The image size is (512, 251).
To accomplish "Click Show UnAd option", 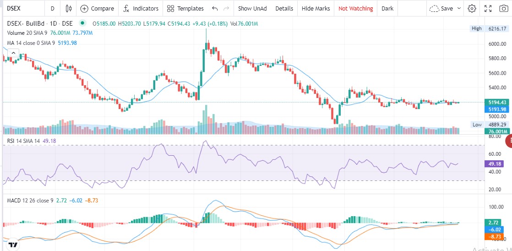I will tap(252, 9).
